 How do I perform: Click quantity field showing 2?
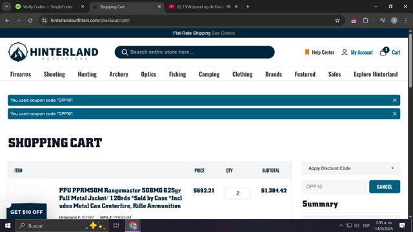click(237, 193)
